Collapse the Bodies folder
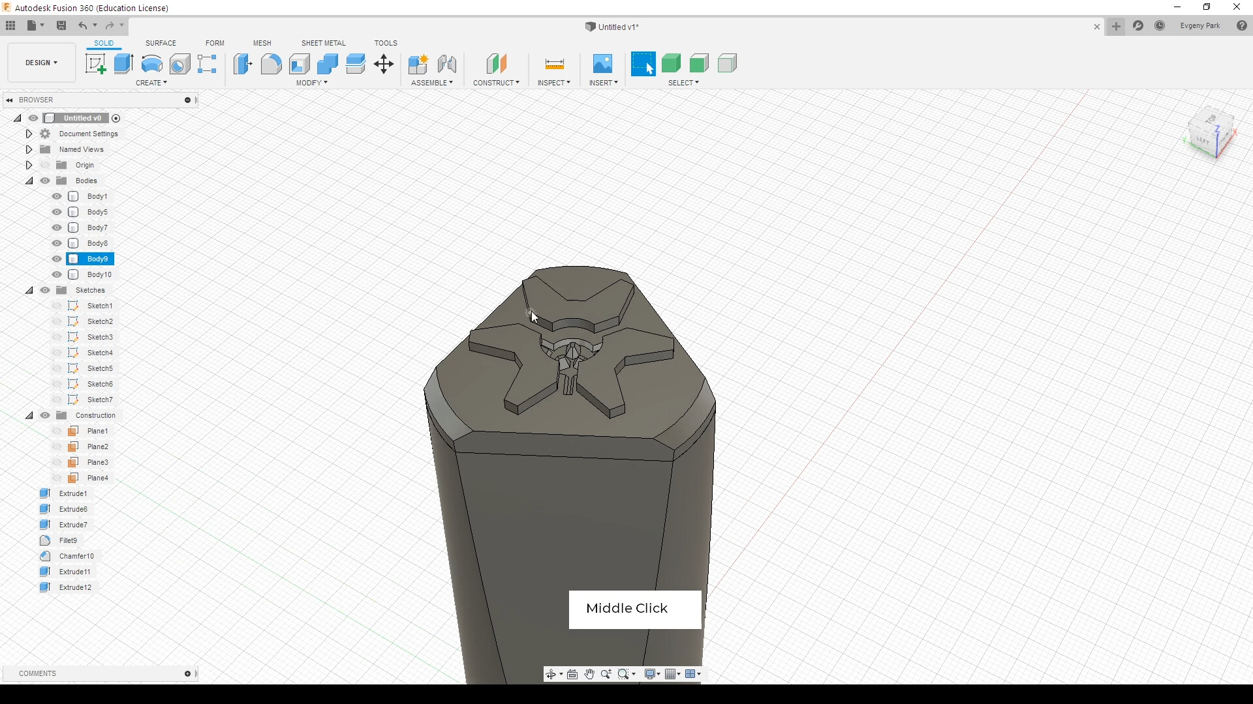1253x704 pixels. (x=29, y=181)
